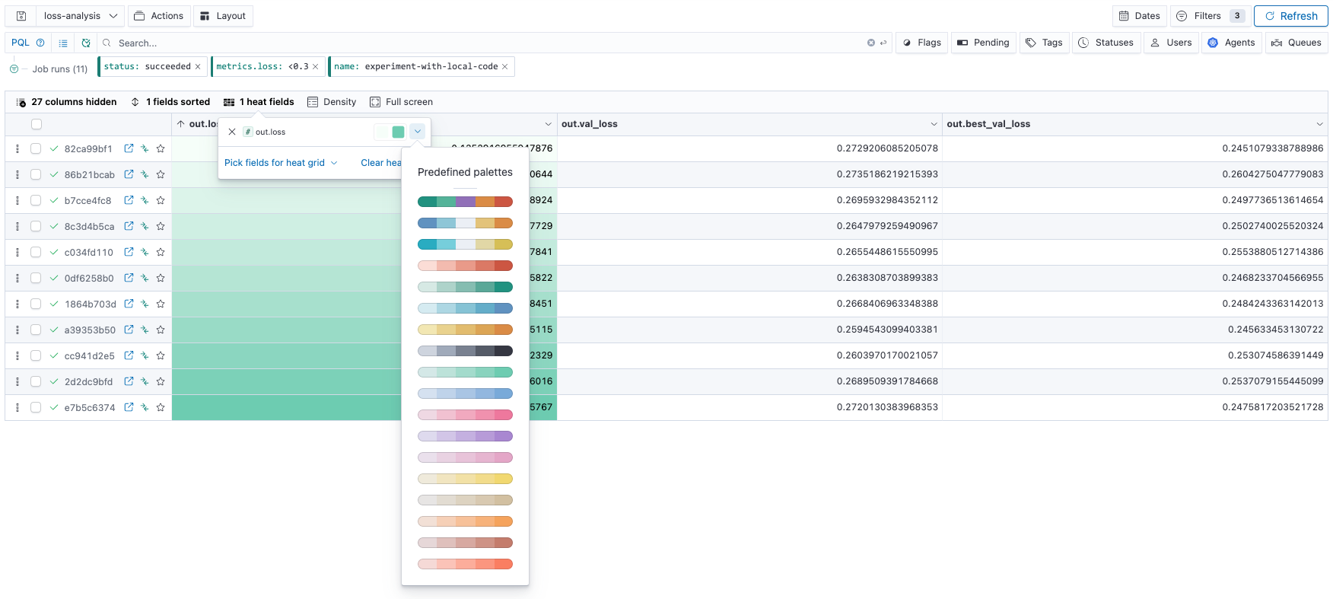This screenshot has width=1333, height=599.
Task: Star the run 86b21bcab
Action: tap(161, 174)
